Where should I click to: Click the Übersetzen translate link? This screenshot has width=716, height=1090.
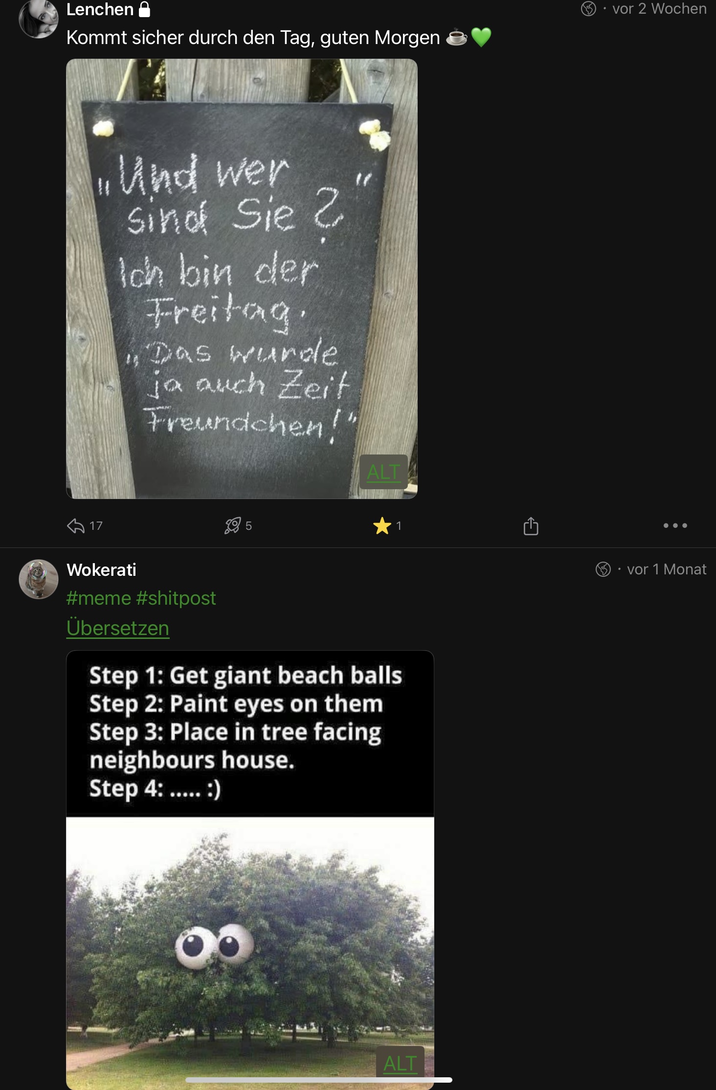pos(118,628)
